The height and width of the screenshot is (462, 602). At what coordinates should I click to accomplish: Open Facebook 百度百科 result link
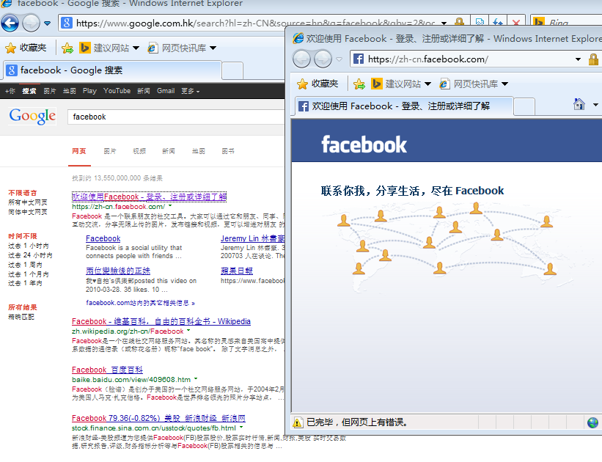pyautogui.click(x=107, y=370)
